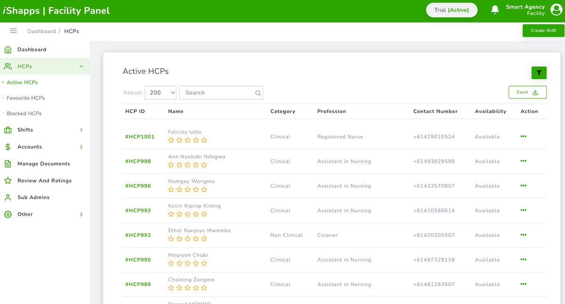565x304 pixels.
Task: Click the Category column header
Action: tap(282, 112)
